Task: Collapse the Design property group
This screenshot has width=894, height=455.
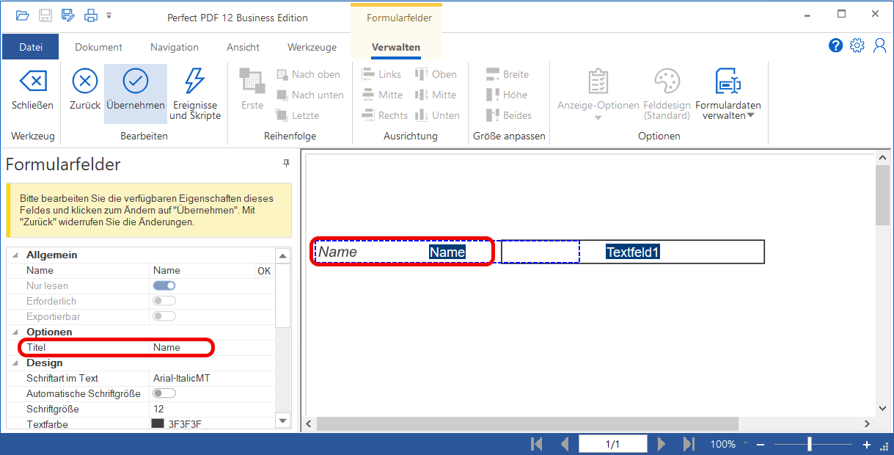Action: tap(15, 363)
